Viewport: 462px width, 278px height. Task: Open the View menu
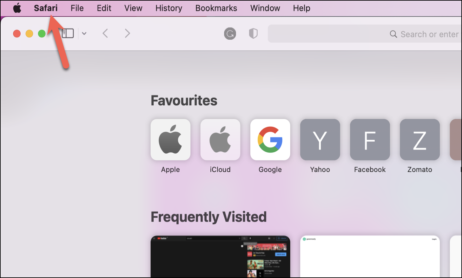(133, 8)
